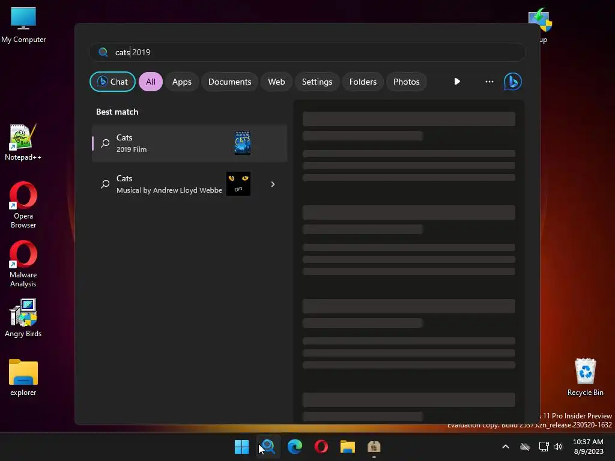Click the magnifier icon in the search box
615x461 pixels.
[x=103, y=52]
